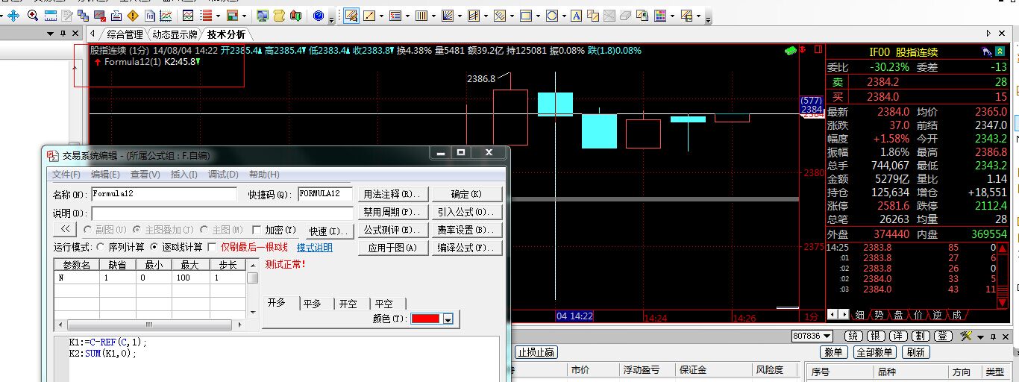Check 仅刷最后一根K线 option

(x=212, y=247)
